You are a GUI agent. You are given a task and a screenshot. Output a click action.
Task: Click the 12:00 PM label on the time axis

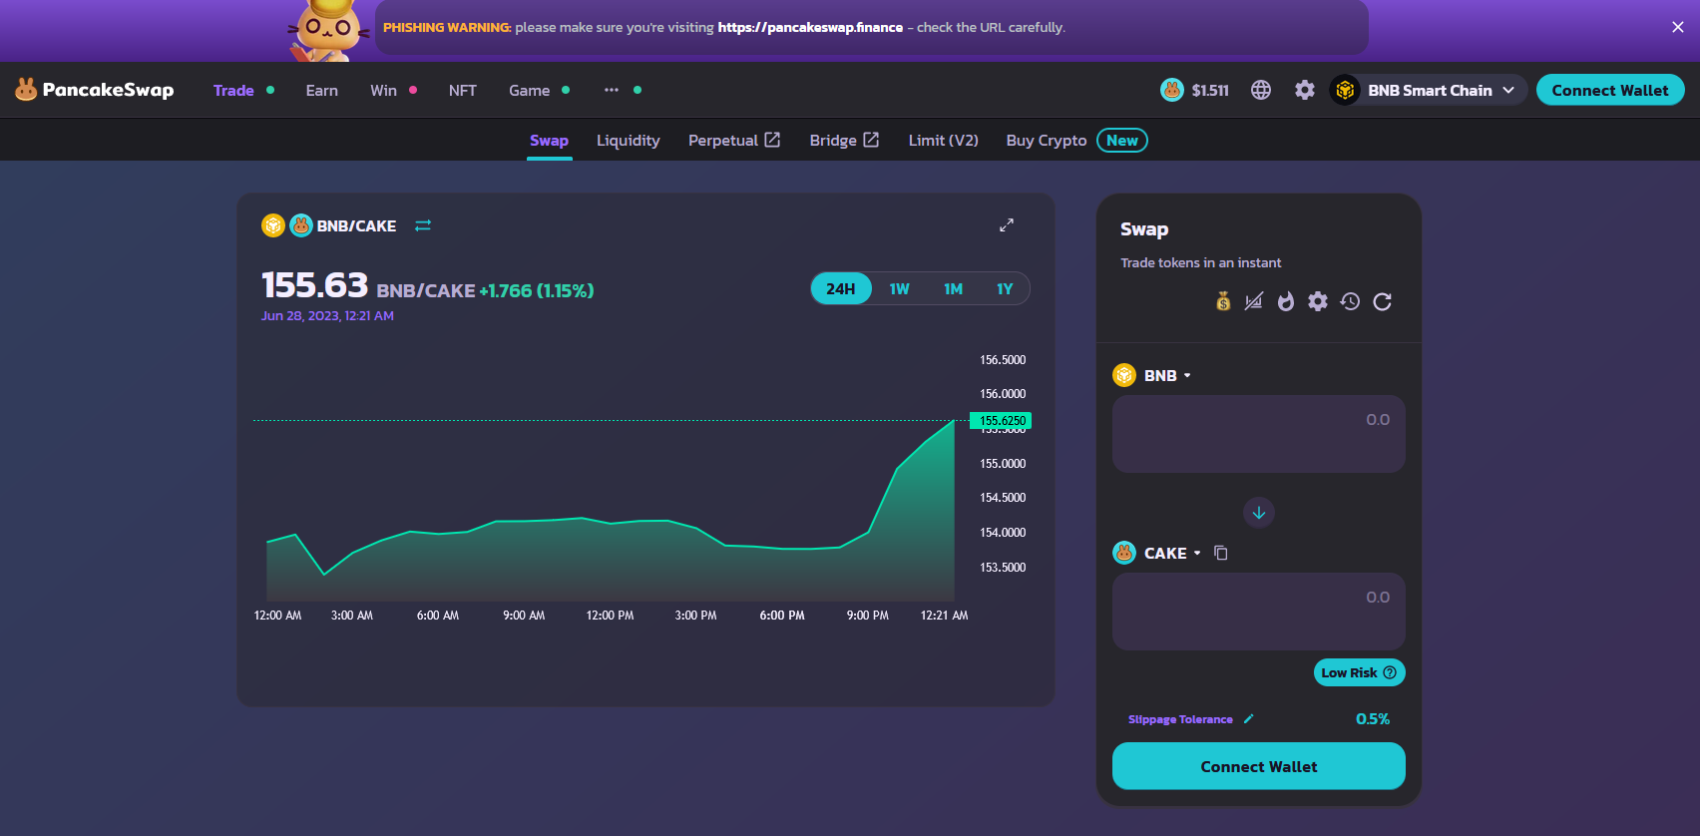coord(610,616)
